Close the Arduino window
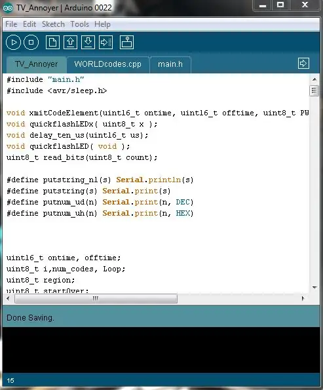The image size is (323, 390). pyautogui.click(x=305, y=5)
